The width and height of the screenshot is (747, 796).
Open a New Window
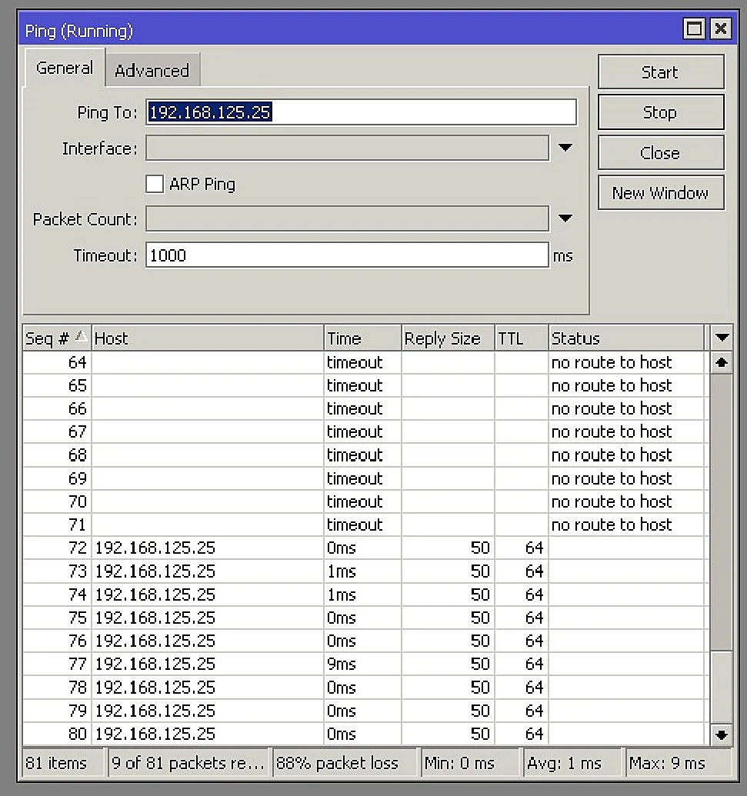click(660, 193)
